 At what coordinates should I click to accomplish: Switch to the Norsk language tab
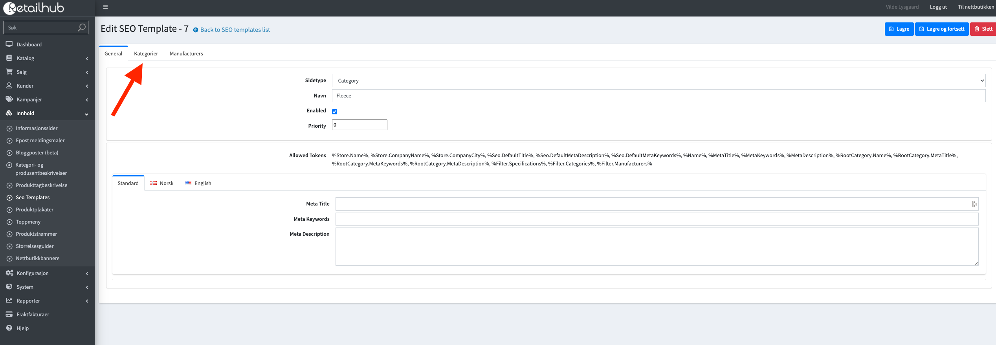click(x=162, y=183)
